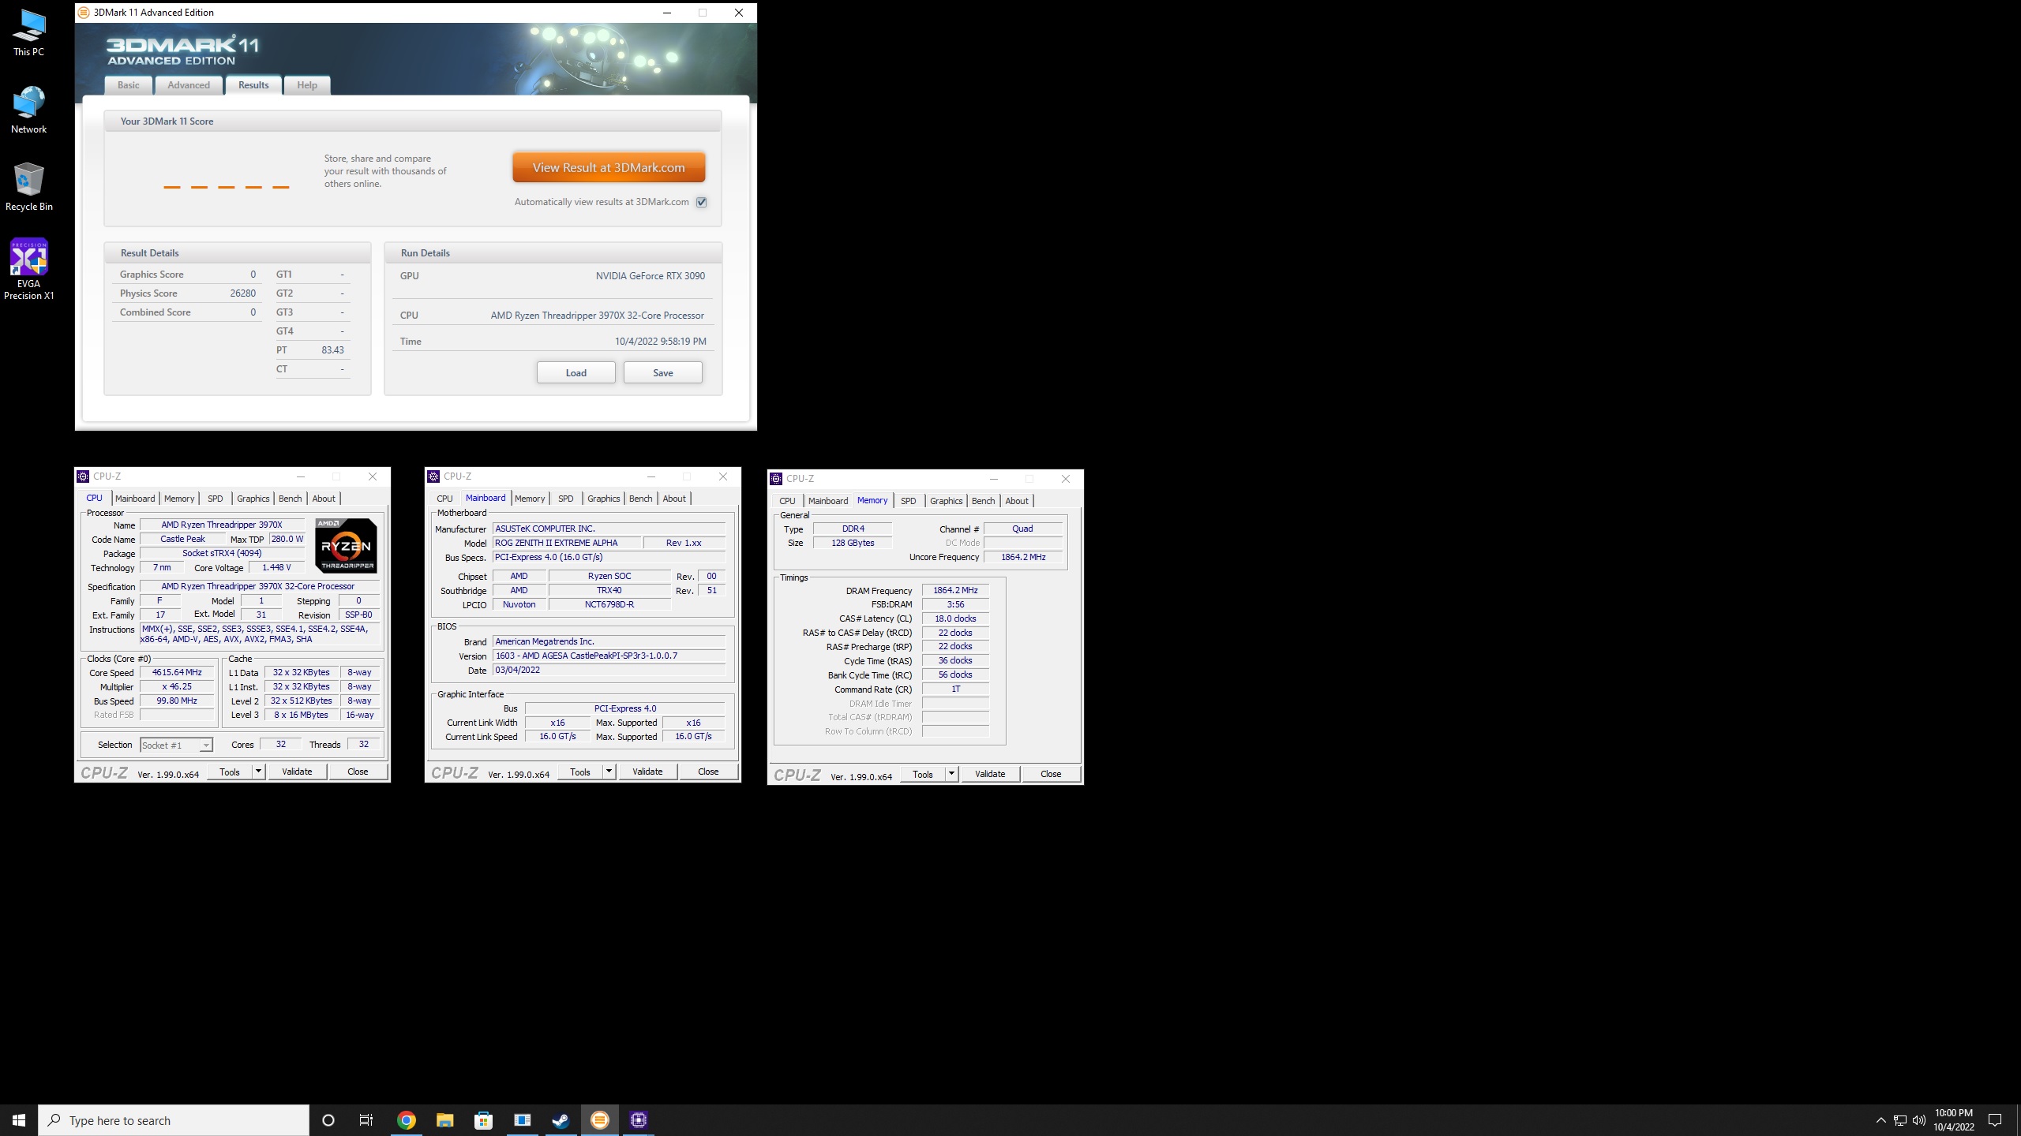Click BIOS Version 1603 field
This screenshot has height=1136, width=2021.
(609, 656)
